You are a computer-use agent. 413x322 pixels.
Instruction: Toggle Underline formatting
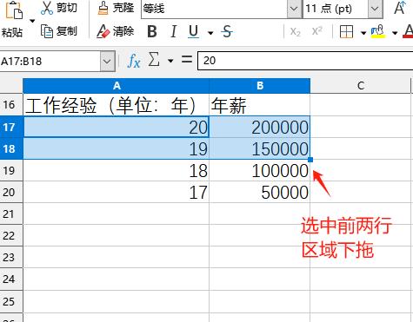193,31
